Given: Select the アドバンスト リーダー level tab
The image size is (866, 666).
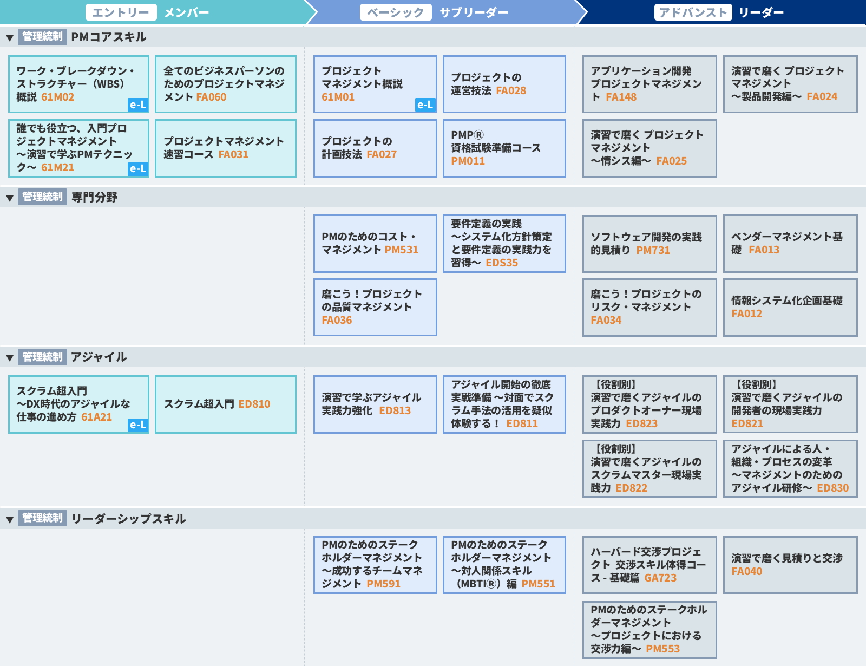Looking at the screenshot, I should click(x=720, y=12).
